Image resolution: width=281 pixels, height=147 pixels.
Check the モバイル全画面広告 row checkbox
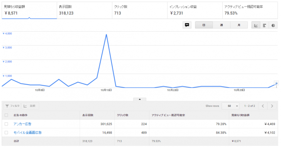6,132
